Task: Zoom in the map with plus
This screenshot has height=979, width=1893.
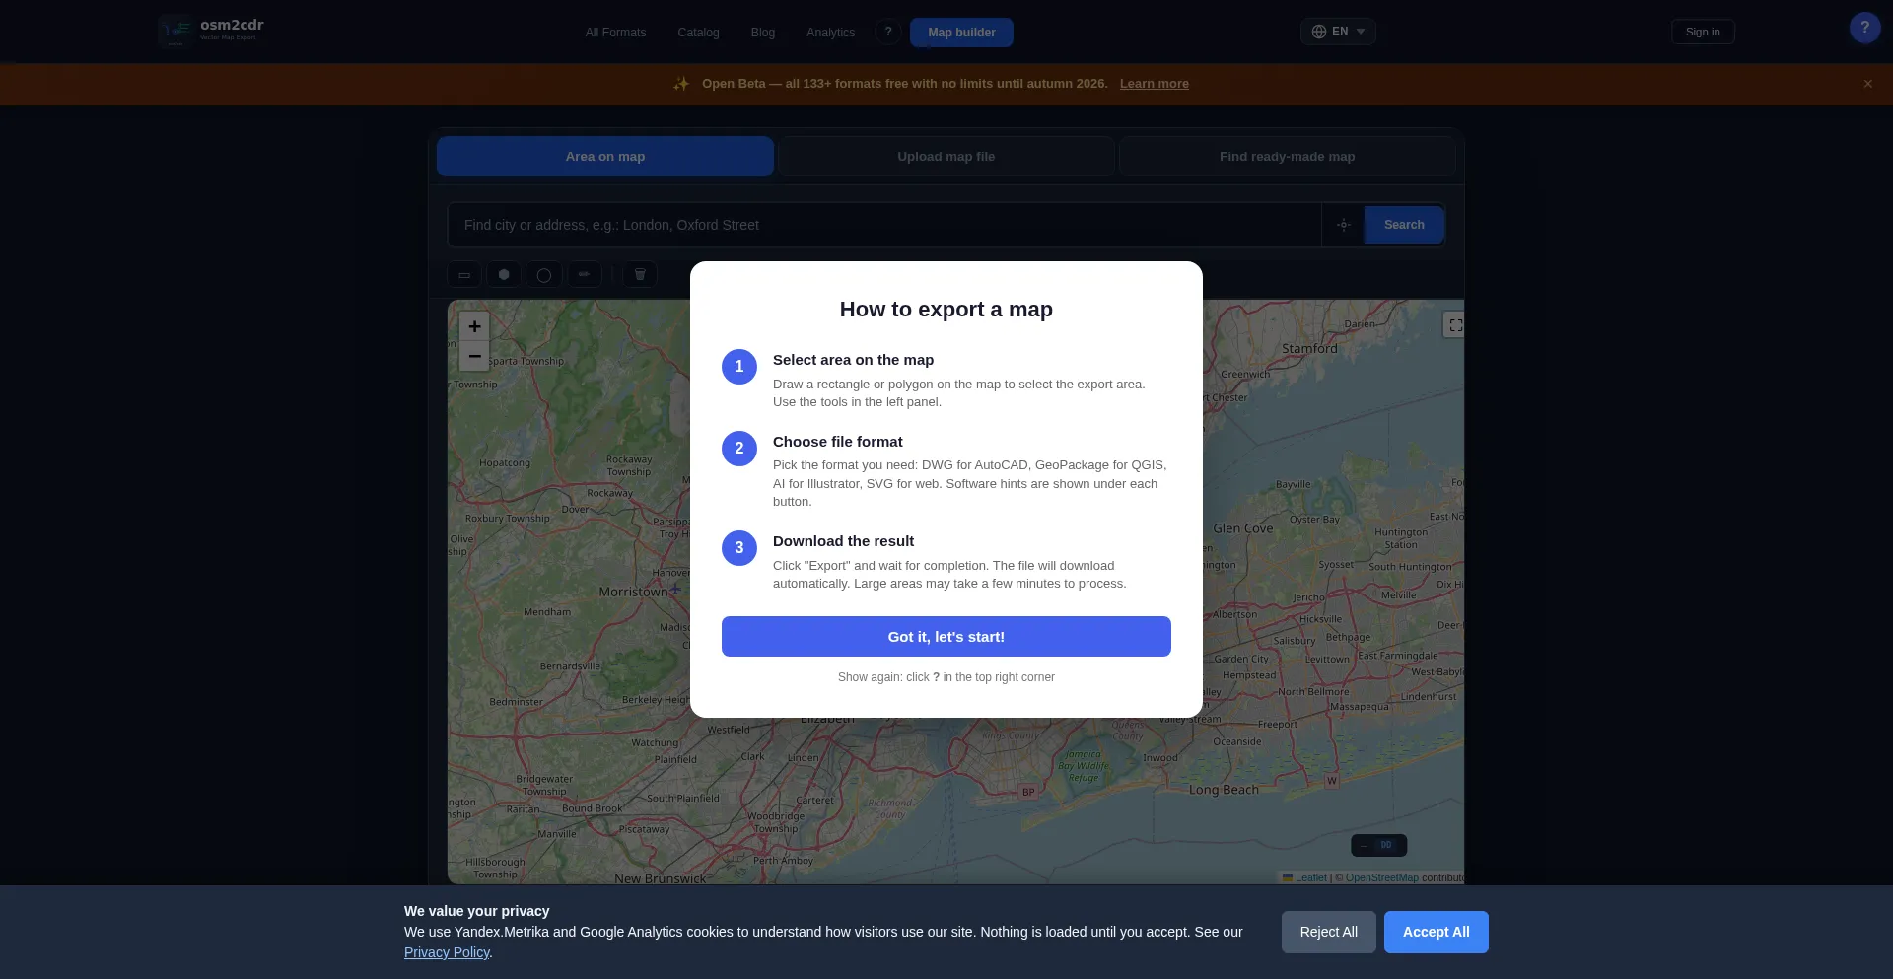Action: tap(474, 326)
